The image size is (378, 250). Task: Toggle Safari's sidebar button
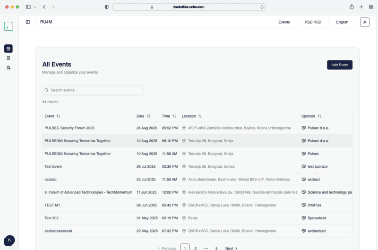tap(28, 7)
